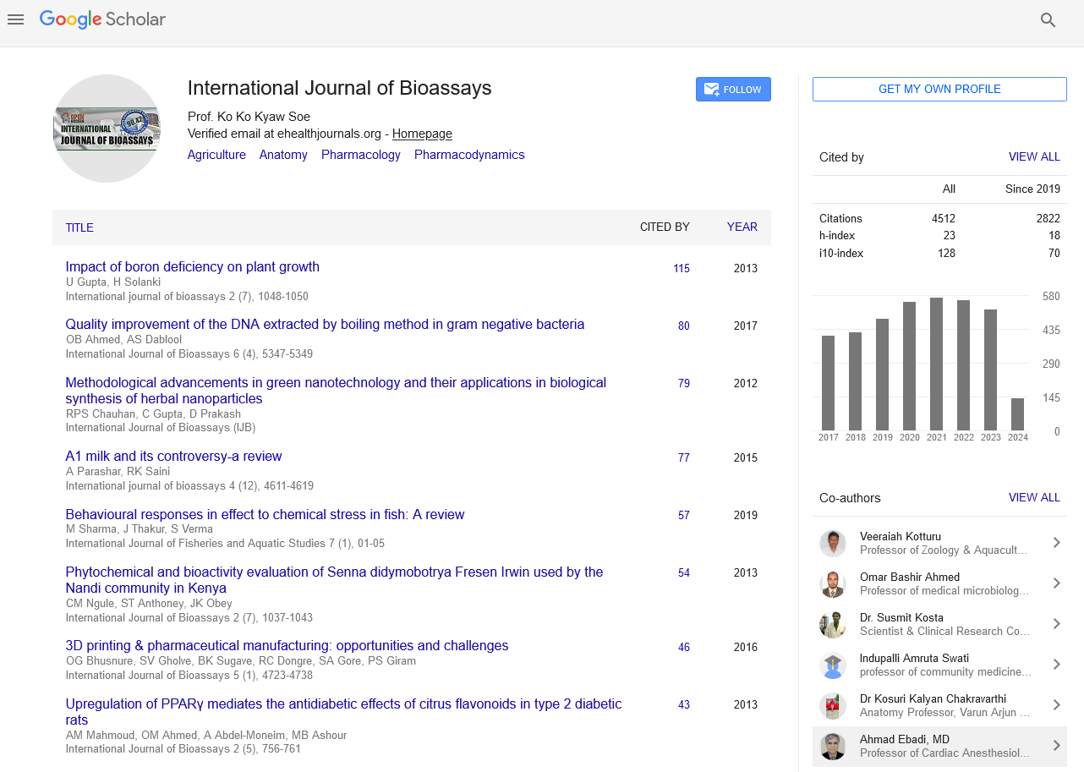Click Dr Kosuri Kalyan Chakravarthi's avatar photo

point(833,706)
